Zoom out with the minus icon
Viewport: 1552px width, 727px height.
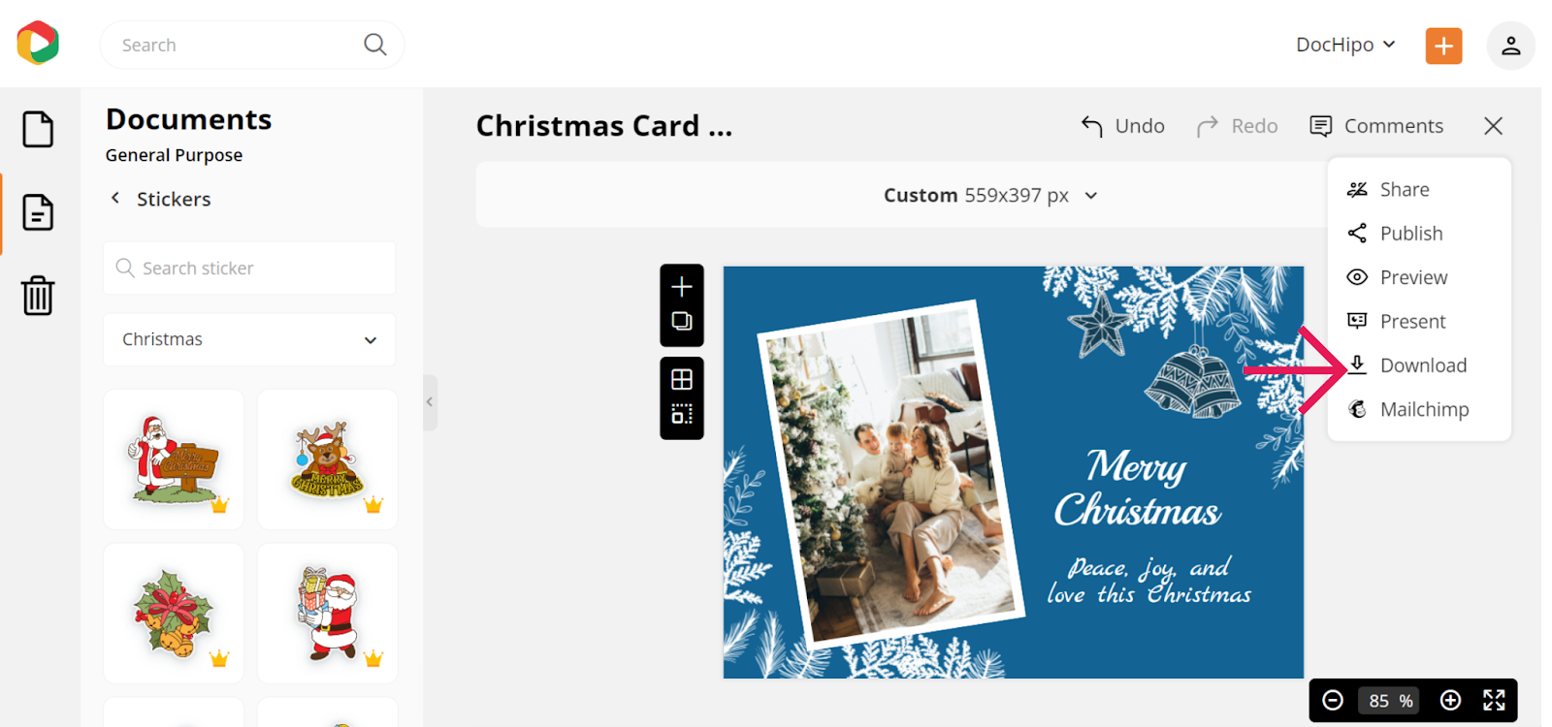click(1333, 700)
